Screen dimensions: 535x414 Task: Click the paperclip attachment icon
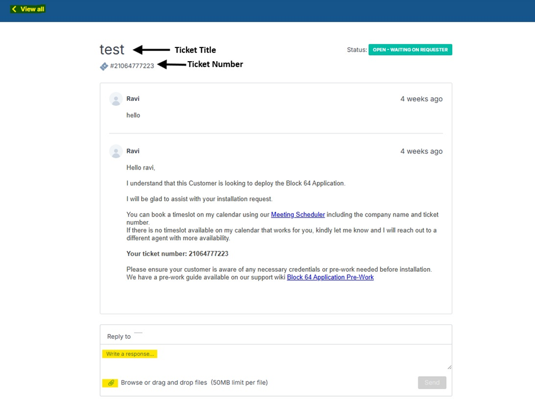pos(111,383)
